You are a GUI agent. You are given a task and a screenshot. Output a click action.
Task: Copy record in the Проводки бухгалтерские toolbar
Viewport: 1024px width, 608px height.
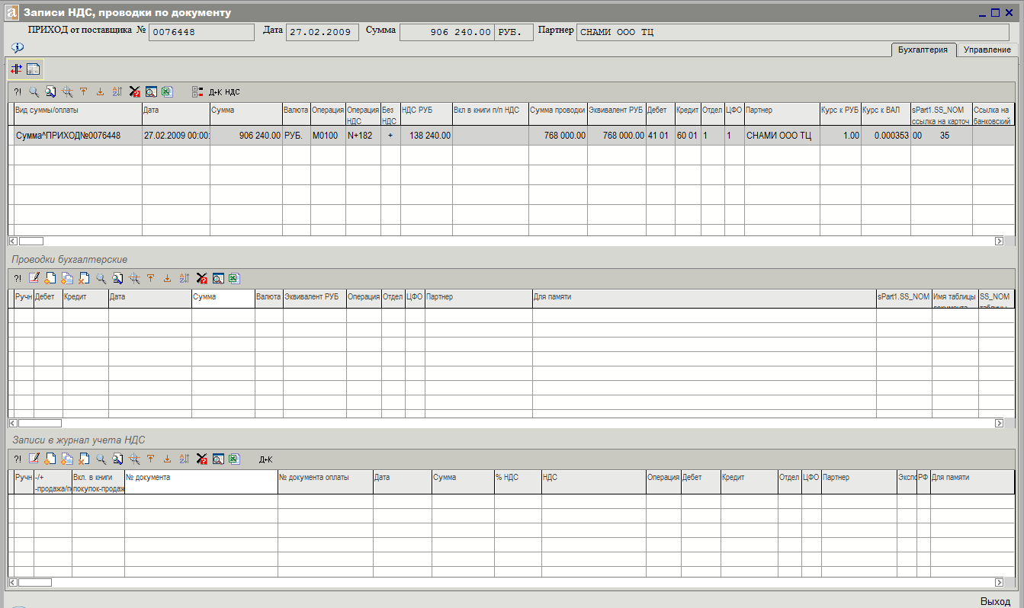tap(67, 278)
